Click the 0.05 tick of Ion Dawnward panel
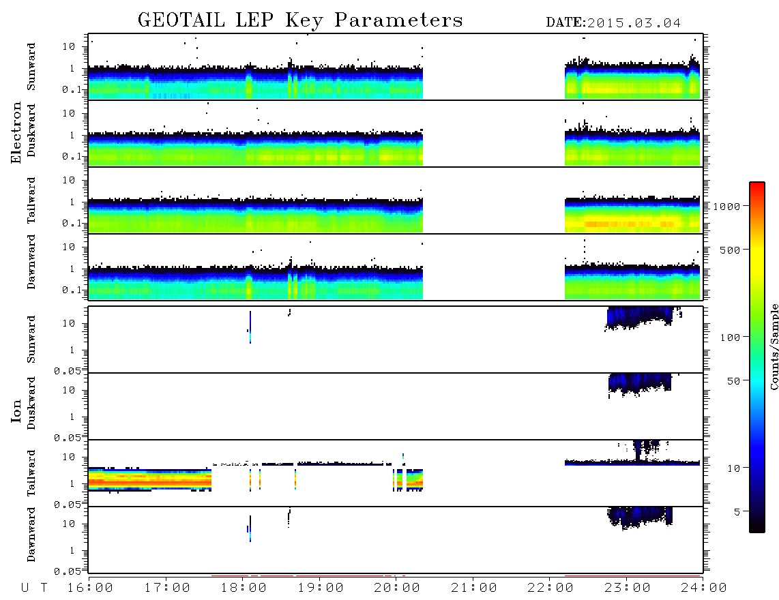 (x=67, y=571)
